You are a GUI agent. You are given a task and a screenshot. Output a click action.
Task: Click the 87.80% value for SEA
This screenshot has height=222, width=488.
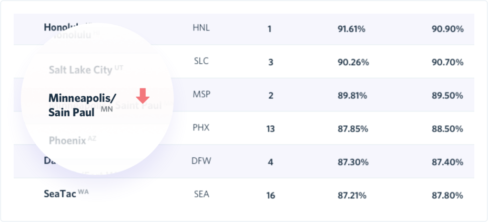(x=447, y=196)
